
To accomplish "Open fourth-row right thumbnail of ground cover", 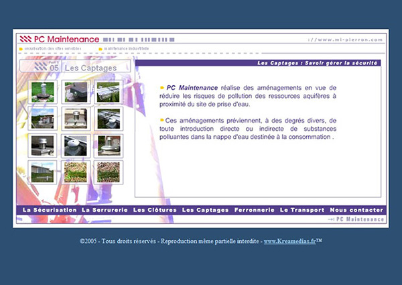I will 109,172.
